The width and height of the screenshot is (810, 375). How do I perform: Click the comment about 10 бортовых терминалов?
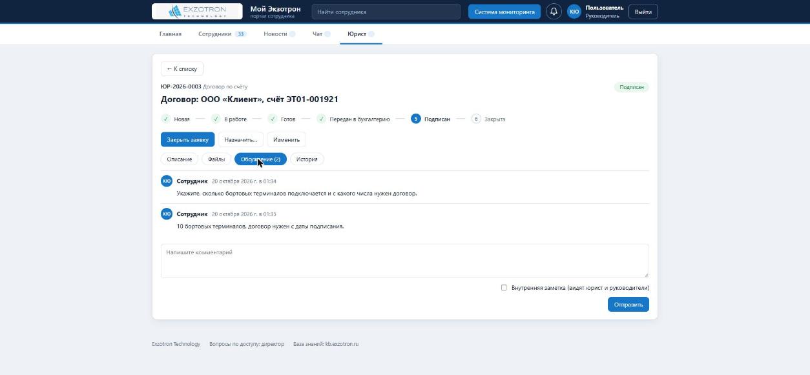(x=260, y=227)
